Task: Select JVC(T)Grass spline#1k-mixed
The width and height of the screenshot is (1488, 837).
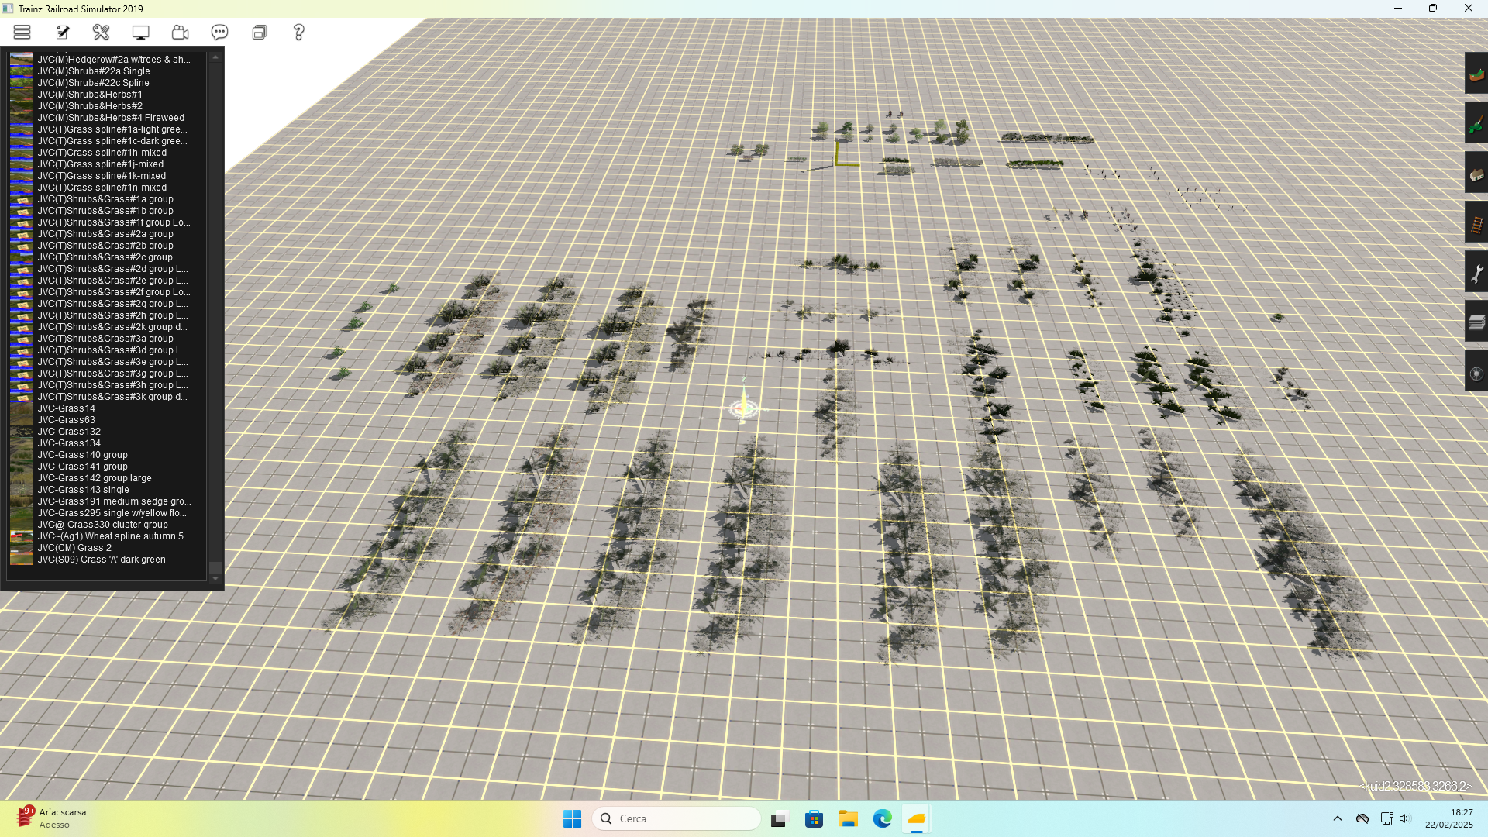Action: coord(102,176)
